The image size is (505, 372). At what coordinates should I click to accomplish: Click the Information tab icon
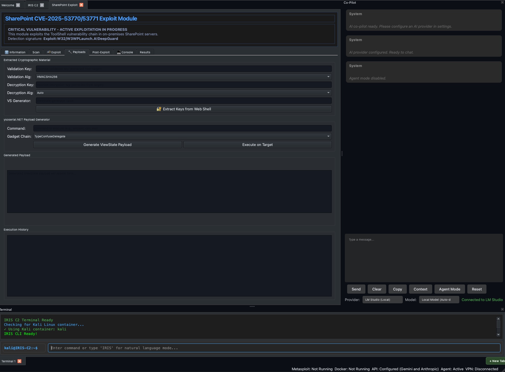7,52
